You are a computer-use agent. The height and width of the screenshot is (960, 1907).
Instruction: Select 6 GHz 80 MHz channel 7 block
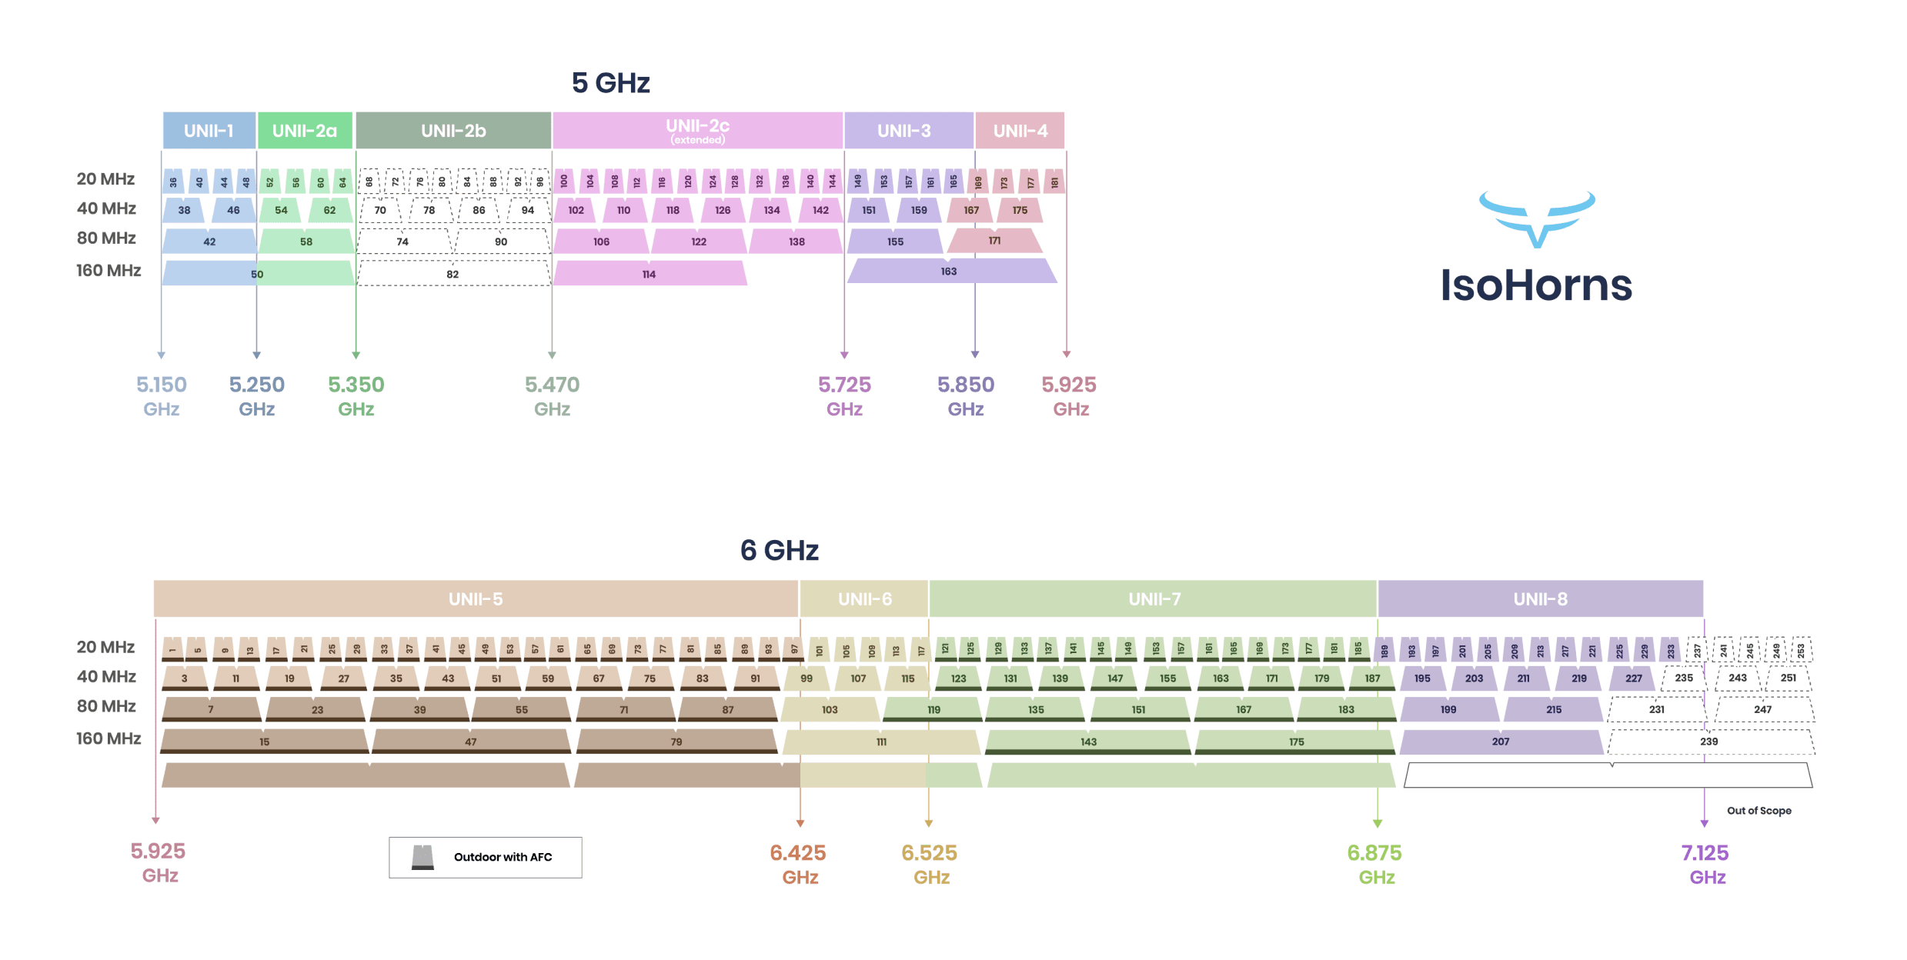(x=211, y=708)
